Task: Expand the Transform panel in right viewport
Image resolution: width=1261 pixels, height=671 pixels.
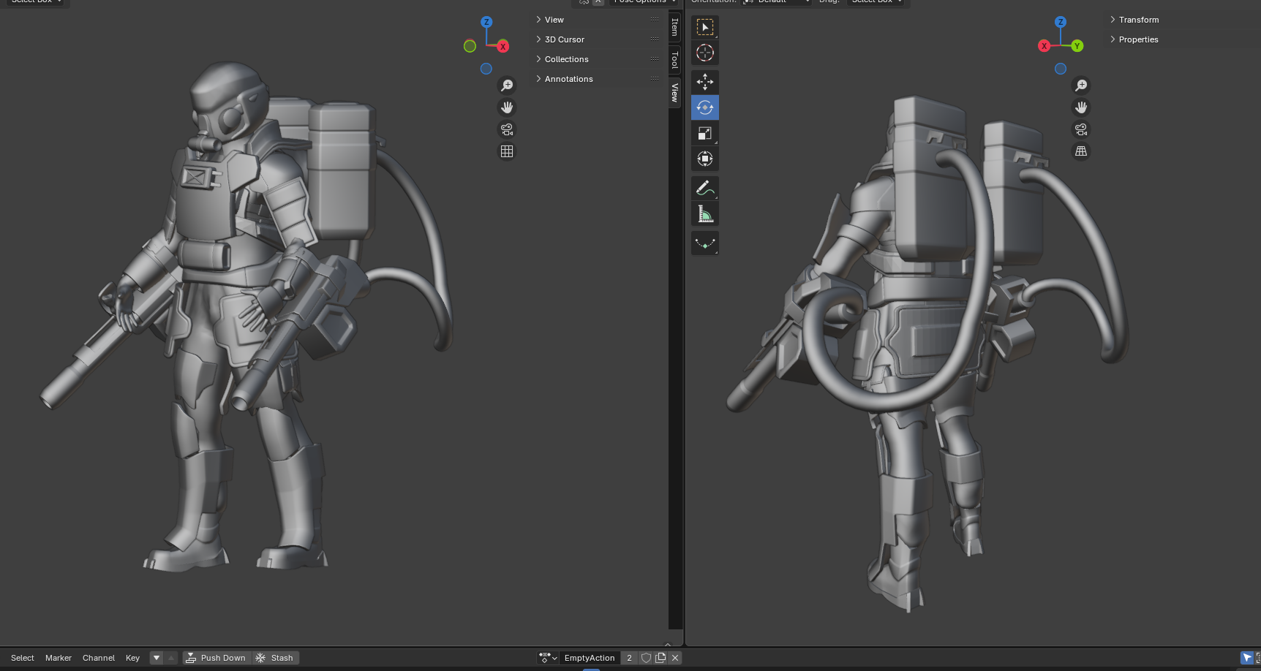Action: click(1138, 20)
